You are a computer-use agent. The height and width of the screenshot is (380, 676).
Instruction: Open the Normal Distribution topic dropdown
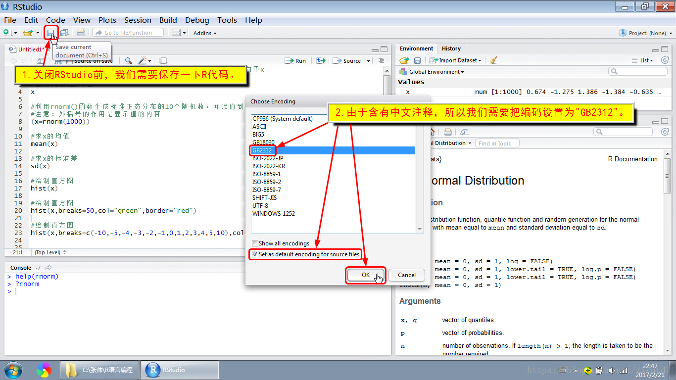tap(450, 143)
